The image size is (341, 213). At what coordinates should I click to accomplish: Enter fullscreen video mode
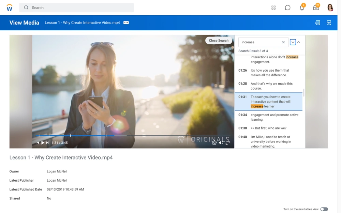[x=227, y=143]
